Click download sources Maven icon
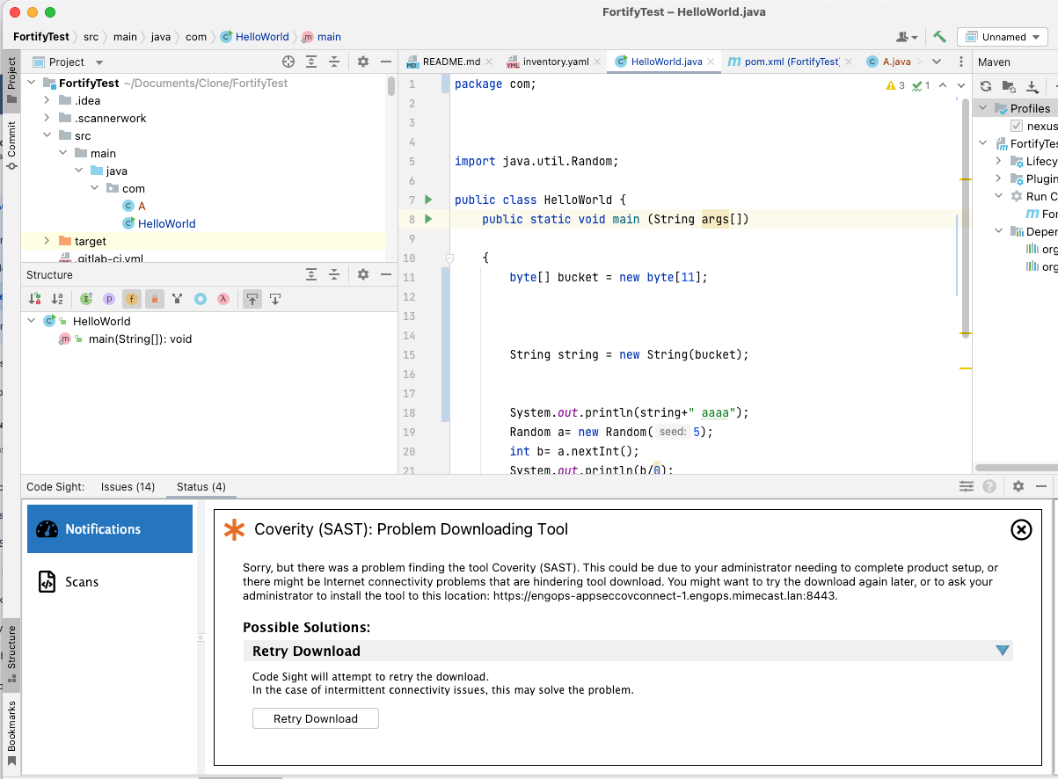 tap(1032, 86)
